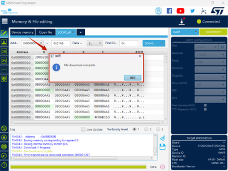
Task: Open the Data bits dropdown
Action: point(210,70)
